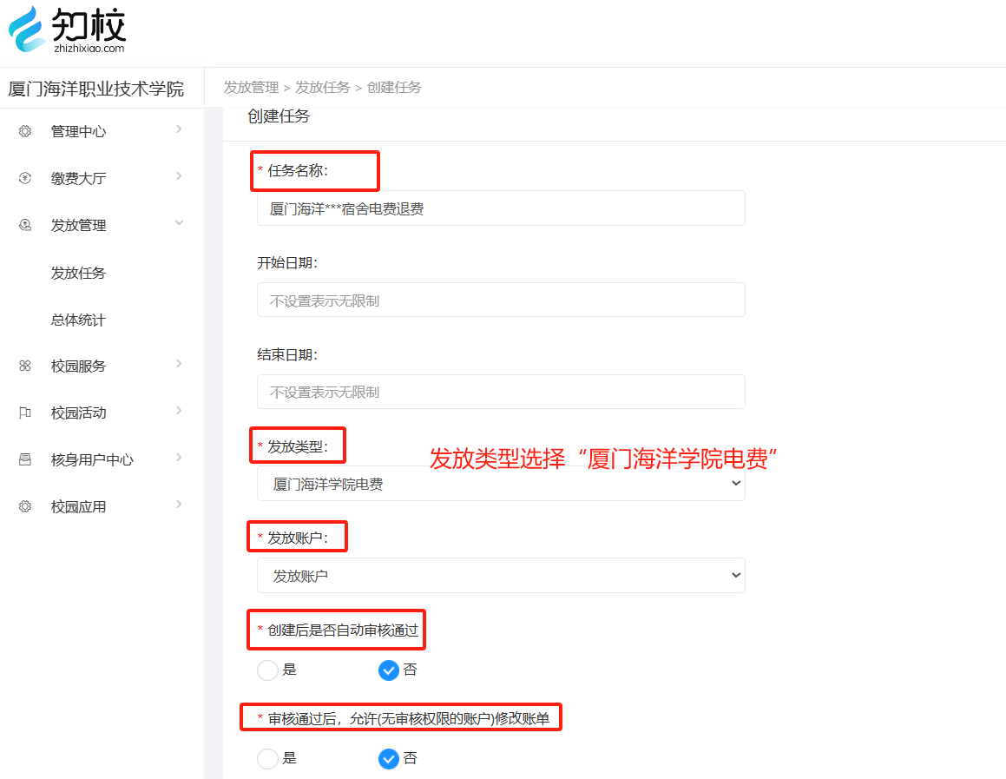Image resolution: width=1006 pixels, height=779 pixels.
Task: Click the 校园应用 gear icon
Action: [25, 507]
